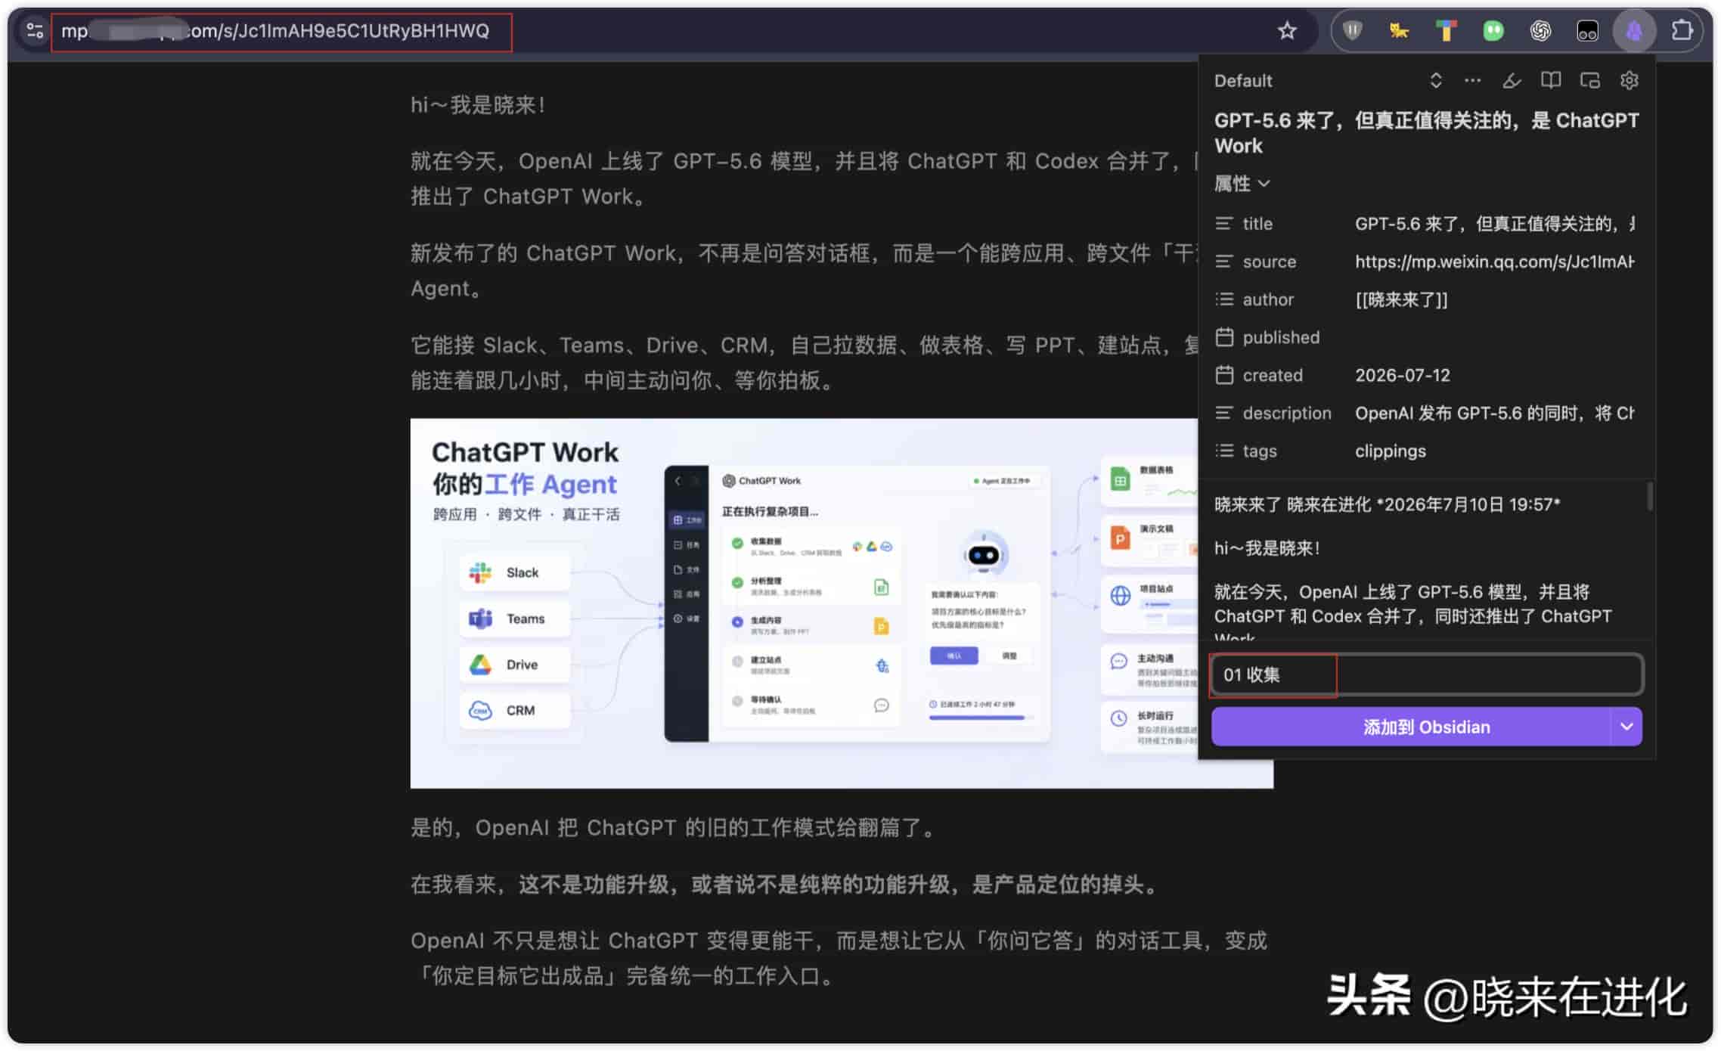Screen dimensions: 1721x1051
Task: Bookmark this page with the star icon
Action: pyautogui.click(x=1287, y=31)
